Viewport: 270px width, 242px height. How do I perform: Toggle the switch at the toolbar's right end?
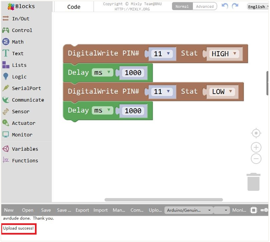(264, 210)
